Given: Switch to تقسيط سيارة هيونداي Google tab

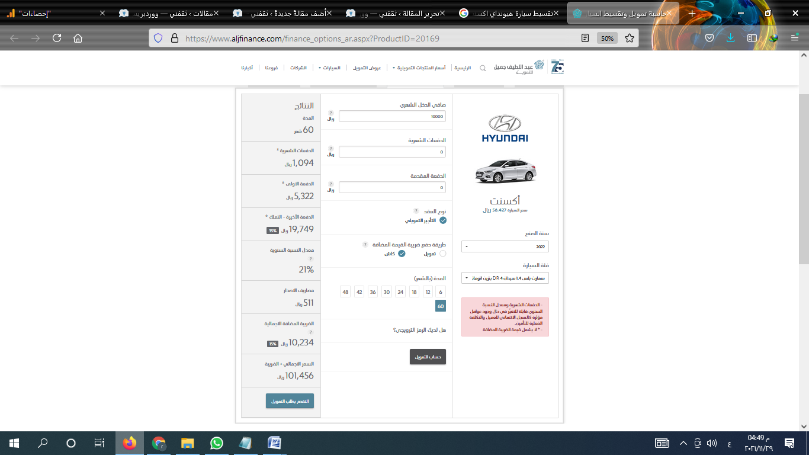Looking at the screenshot, I should [x=509, y=13].
